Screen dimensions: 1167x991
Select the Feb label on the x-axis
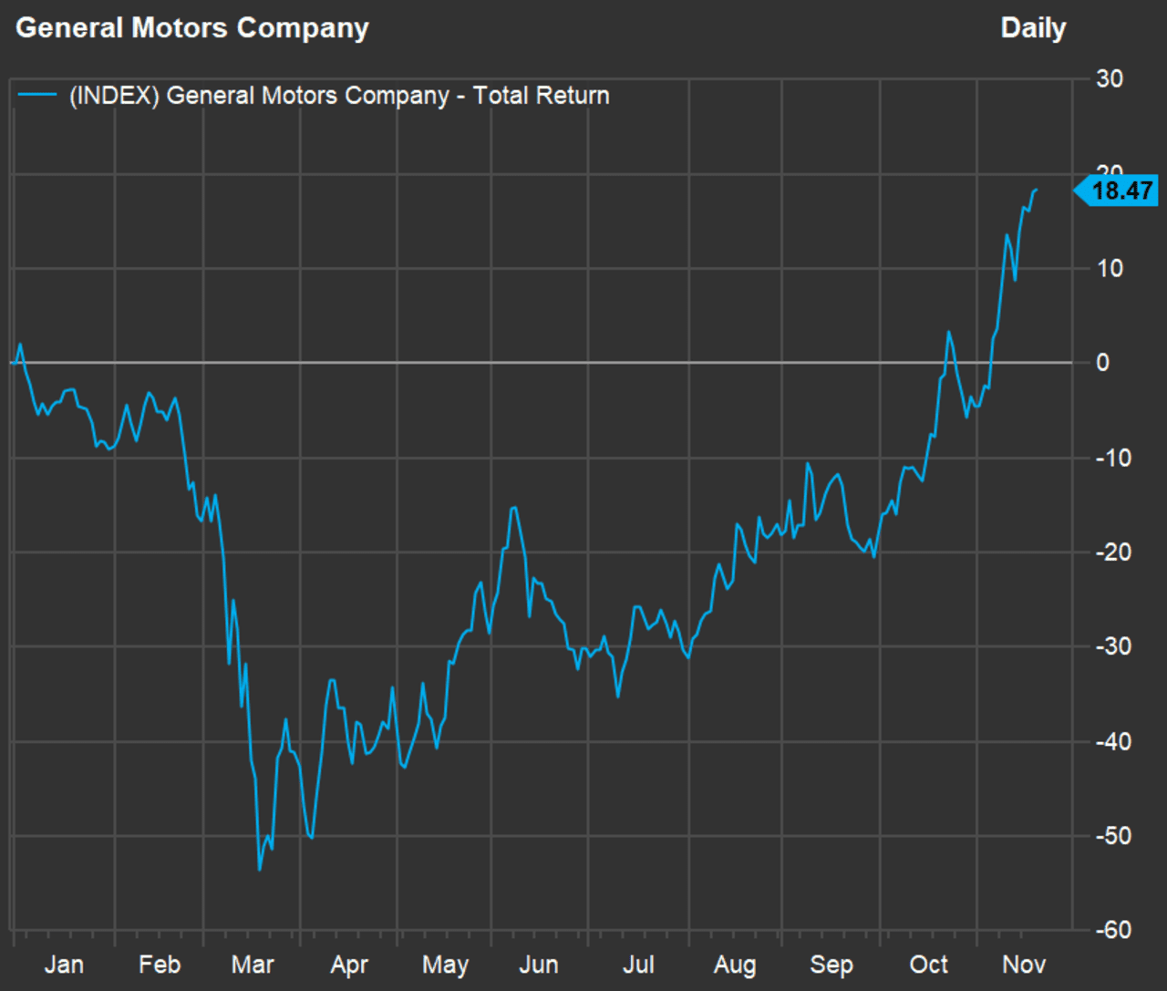click(160, 965)
